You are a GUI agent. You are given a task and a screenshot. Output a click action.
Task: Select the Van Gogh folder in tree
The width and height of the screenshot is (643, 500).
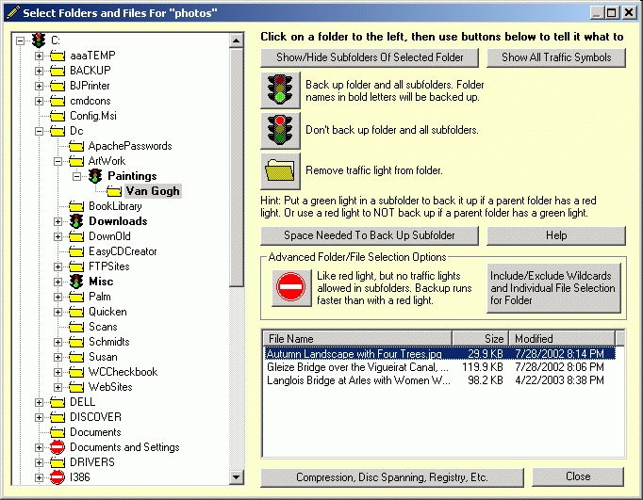pos(153,191)
